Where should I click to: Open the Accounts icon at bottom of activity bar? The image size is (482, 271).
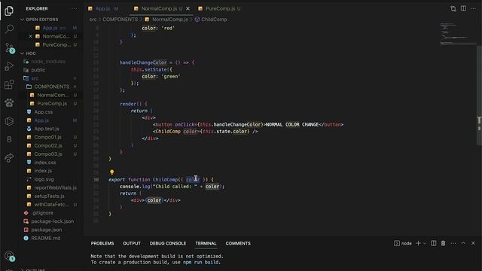click(10, 256)
